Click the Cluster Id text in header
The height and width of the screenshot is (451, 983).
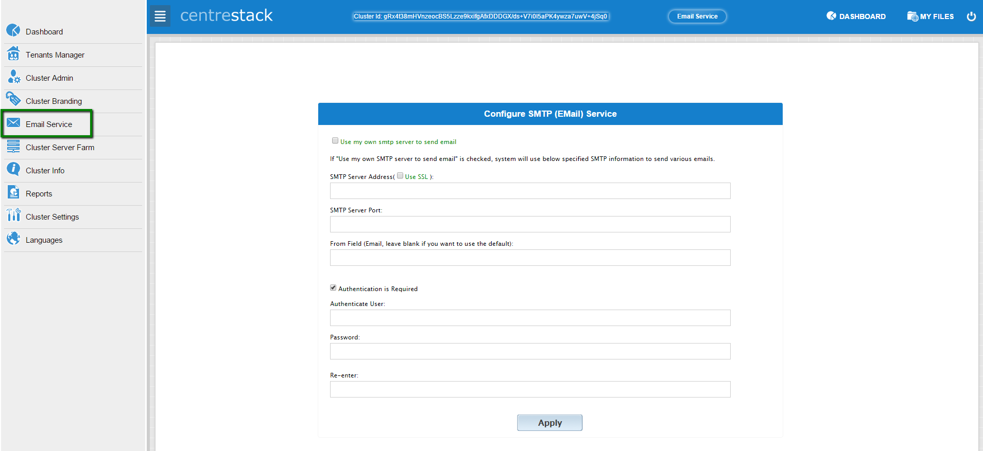480,16
